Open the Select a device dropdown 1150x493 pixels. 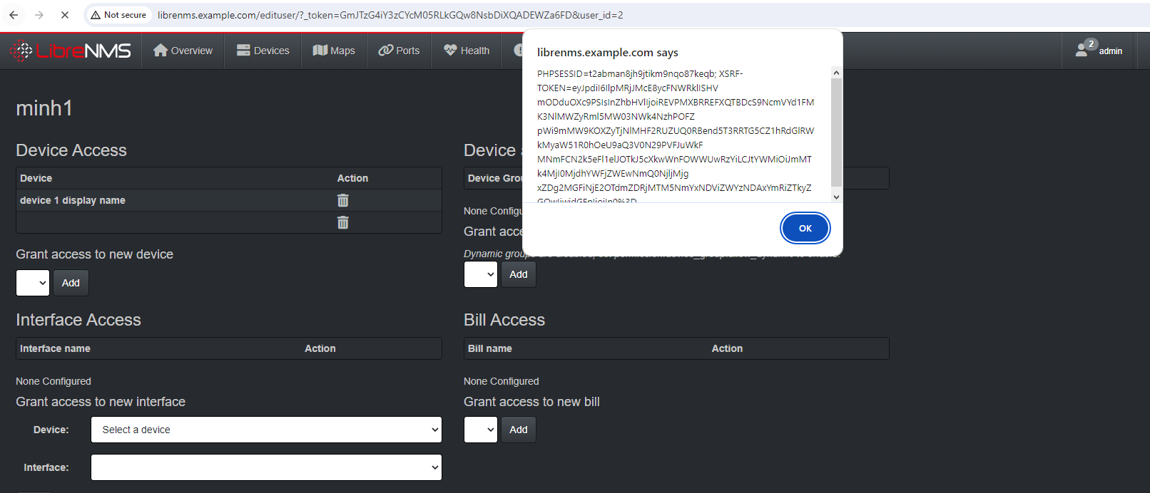coord(266,430)
